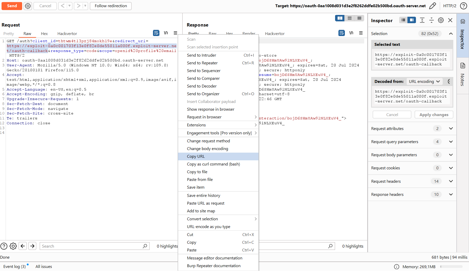Expand all Inspector sections icon
This screenshot has height=271, width=469.
422,20
